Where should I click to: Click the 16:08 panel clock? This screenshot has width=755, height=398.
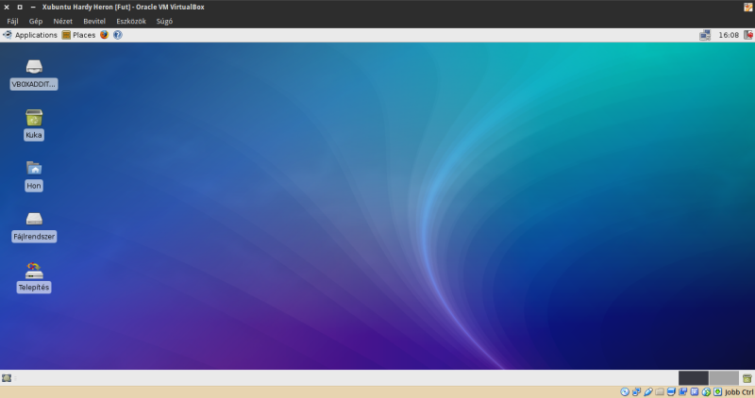tap(729, 35)
